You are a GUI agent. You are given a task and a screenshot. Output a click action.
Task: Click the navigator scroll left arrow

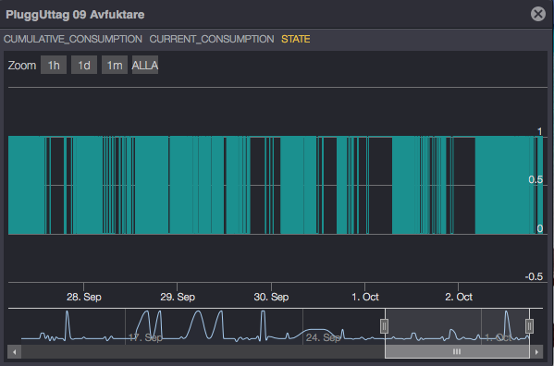15,351
